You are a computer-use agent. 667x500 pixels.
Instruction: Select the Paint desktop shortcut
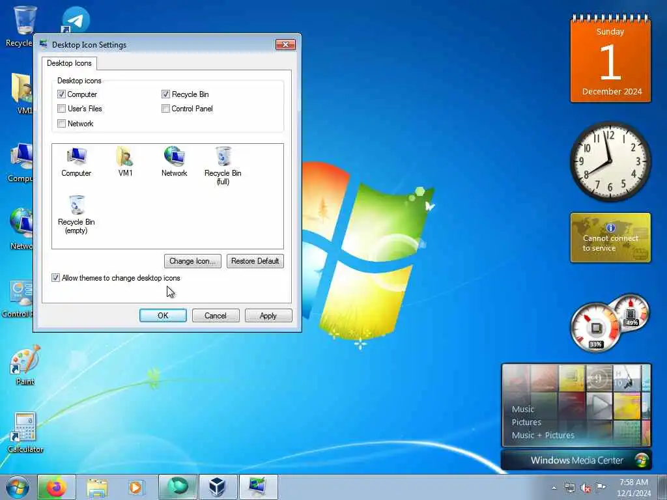pyautogui.click(x=25, y=365)
